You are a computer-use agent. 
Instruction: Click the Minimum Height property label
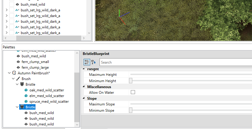(103, 81)
